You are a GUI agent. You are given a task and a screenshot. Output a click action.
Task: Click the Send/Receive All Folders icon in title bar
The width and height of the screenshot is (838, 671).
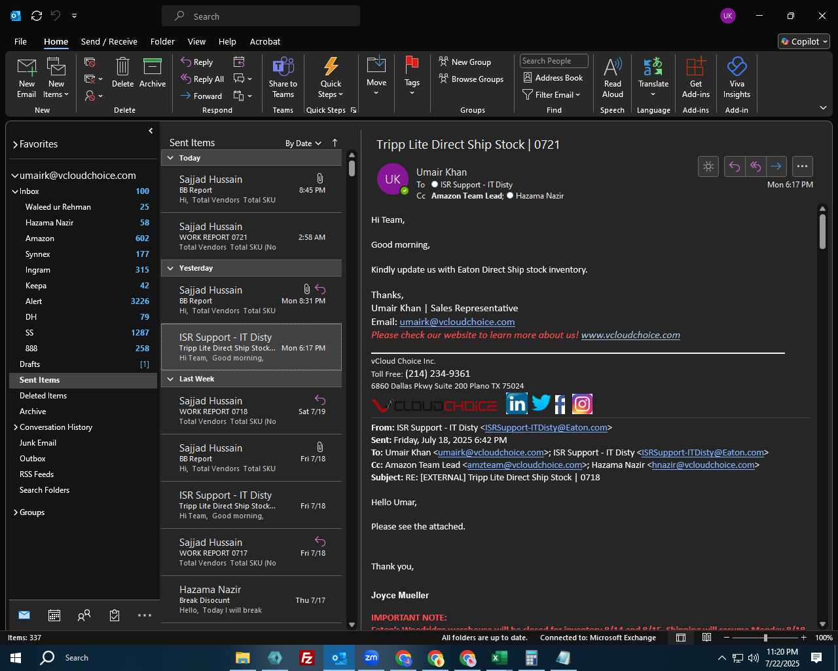tap(37, 16)
